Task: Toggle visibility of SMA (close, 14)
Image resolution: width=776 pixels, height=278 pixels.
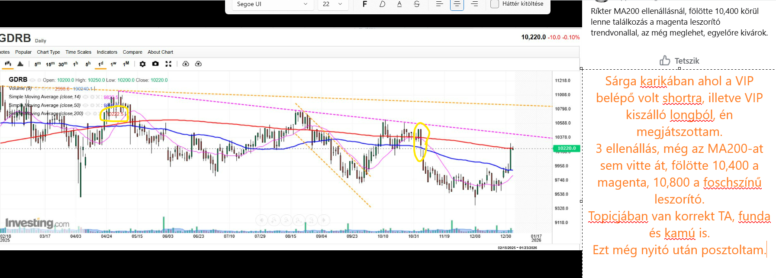Action: coord(85,97)
